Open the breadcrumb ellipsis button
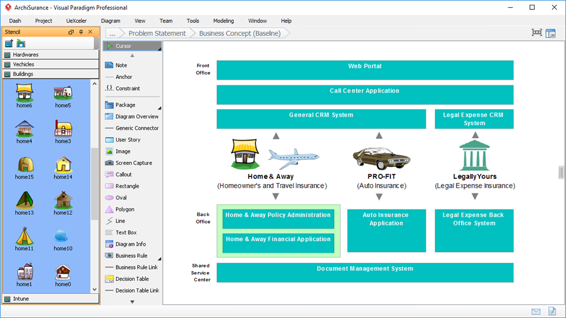Image resolution: width=566 pixels, height=318 pixels. coord(112,34)
